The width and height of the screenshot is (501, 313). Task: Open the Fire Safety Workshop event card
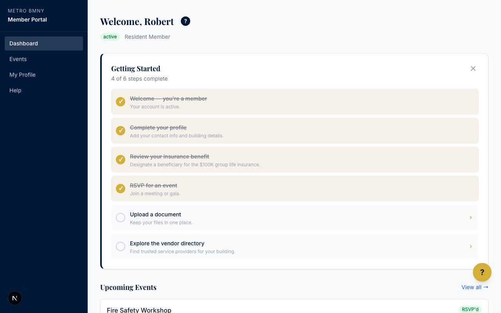(x=139, y=309)
